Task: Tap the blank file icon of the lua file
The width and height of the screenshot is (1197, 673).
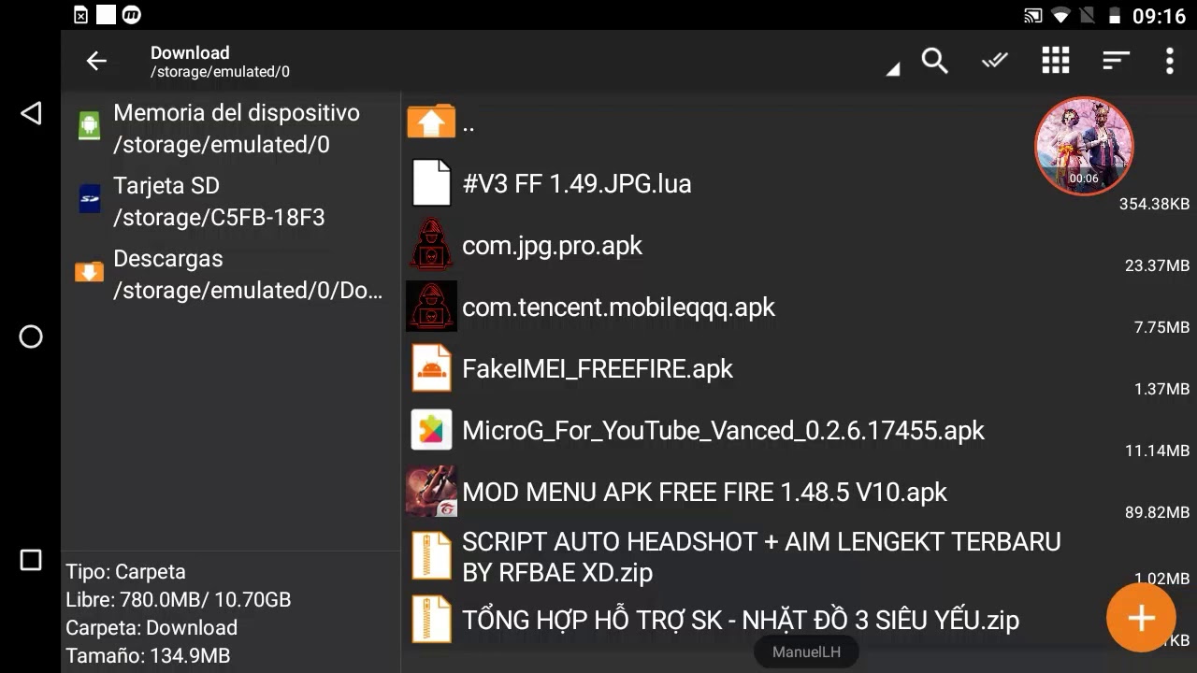Action: tap(431, 183)
